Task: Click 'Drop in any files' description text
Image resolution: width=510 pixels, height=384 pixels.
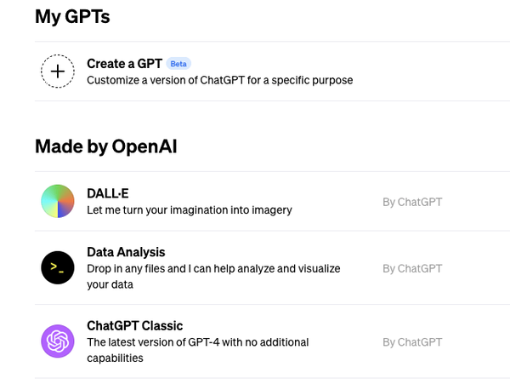Action: coord(213,269)
